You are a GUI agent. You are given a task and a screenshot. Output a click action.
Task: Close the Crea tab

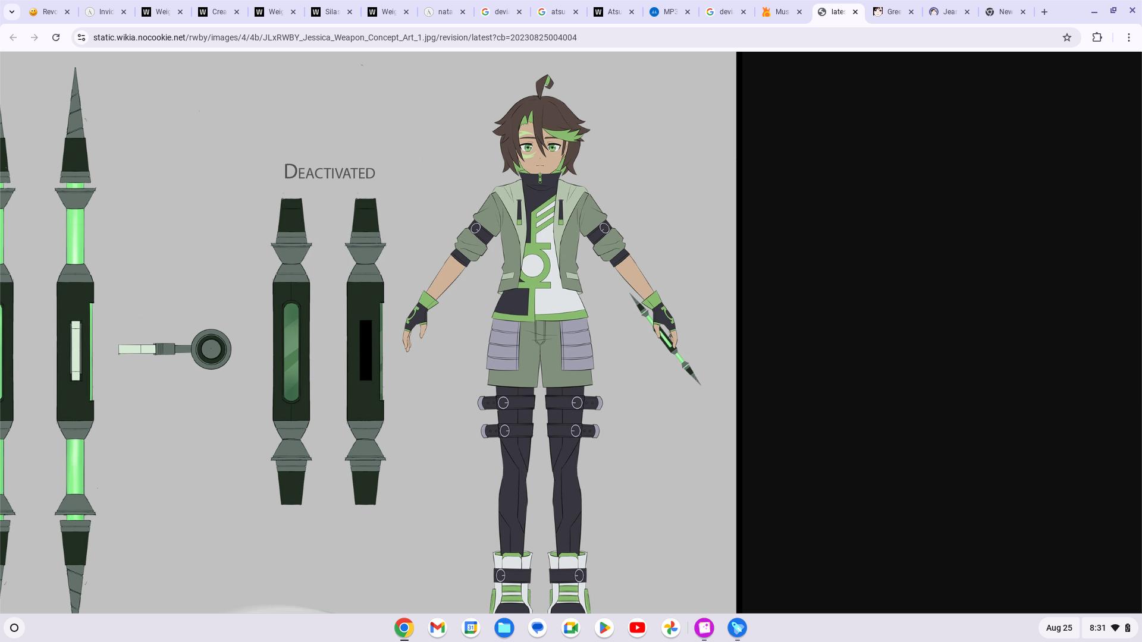(x=237, y=12)
